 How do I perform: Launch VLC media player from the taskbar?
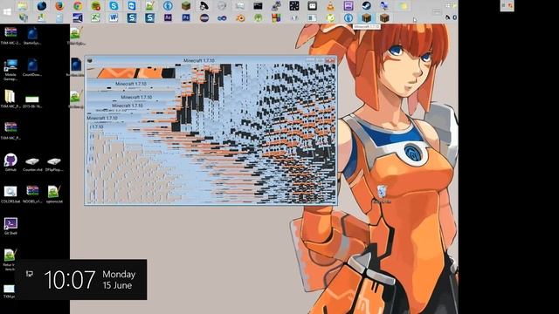[x=330, y=6]
